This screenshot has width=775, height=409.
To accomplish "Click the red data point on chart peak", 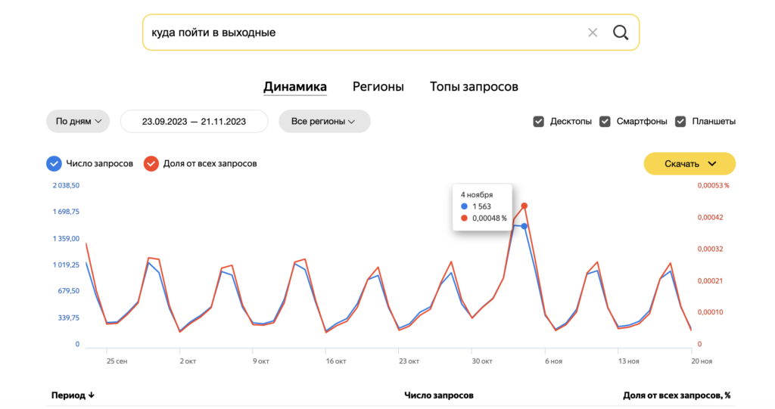I will [x=524, y=206].
